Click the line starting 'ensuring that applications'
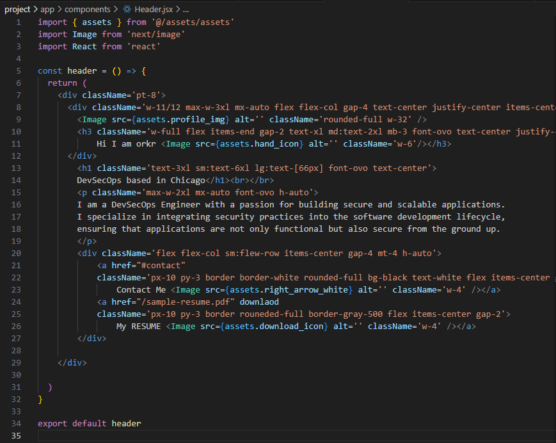 [289, 229]
